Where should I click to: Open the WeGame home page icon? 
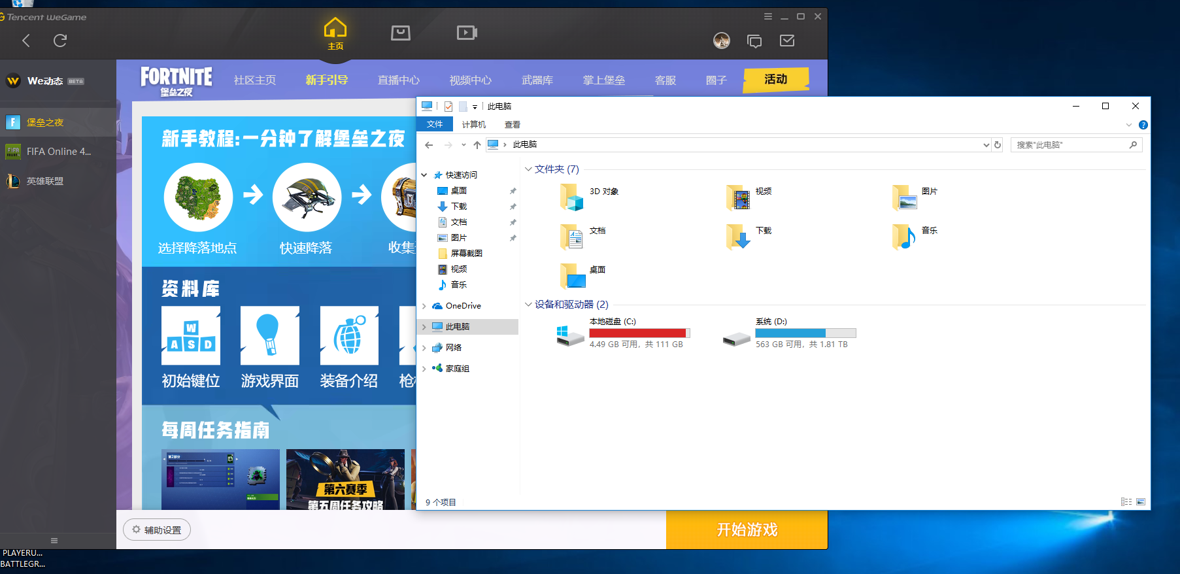(x=335, y=33)
